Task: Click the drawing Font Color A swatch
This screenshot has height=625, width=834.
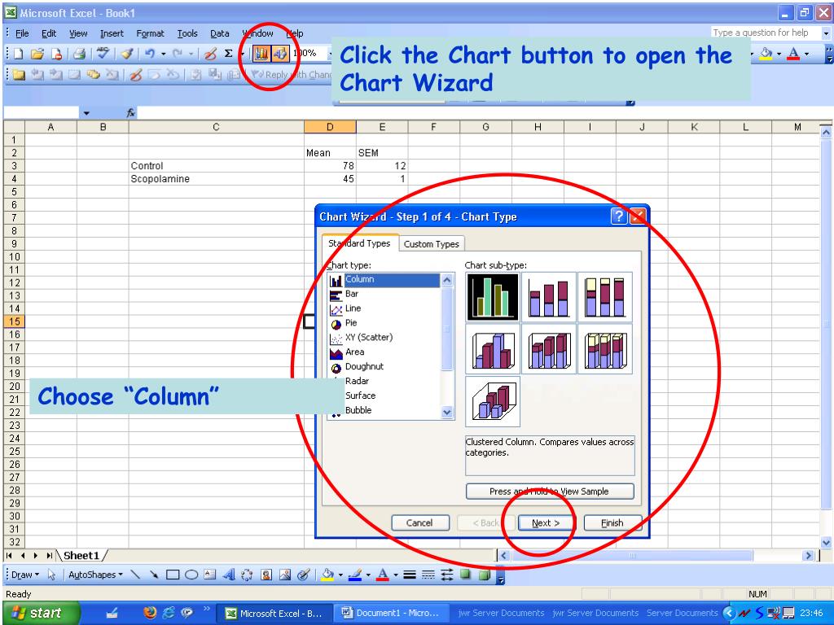Action: point(383,575)
